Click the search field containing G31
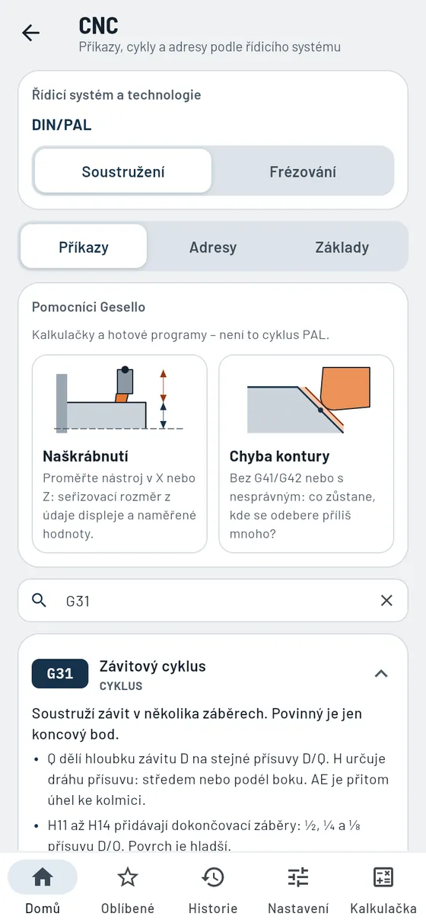The image size is (426, 923). point(213,600)
